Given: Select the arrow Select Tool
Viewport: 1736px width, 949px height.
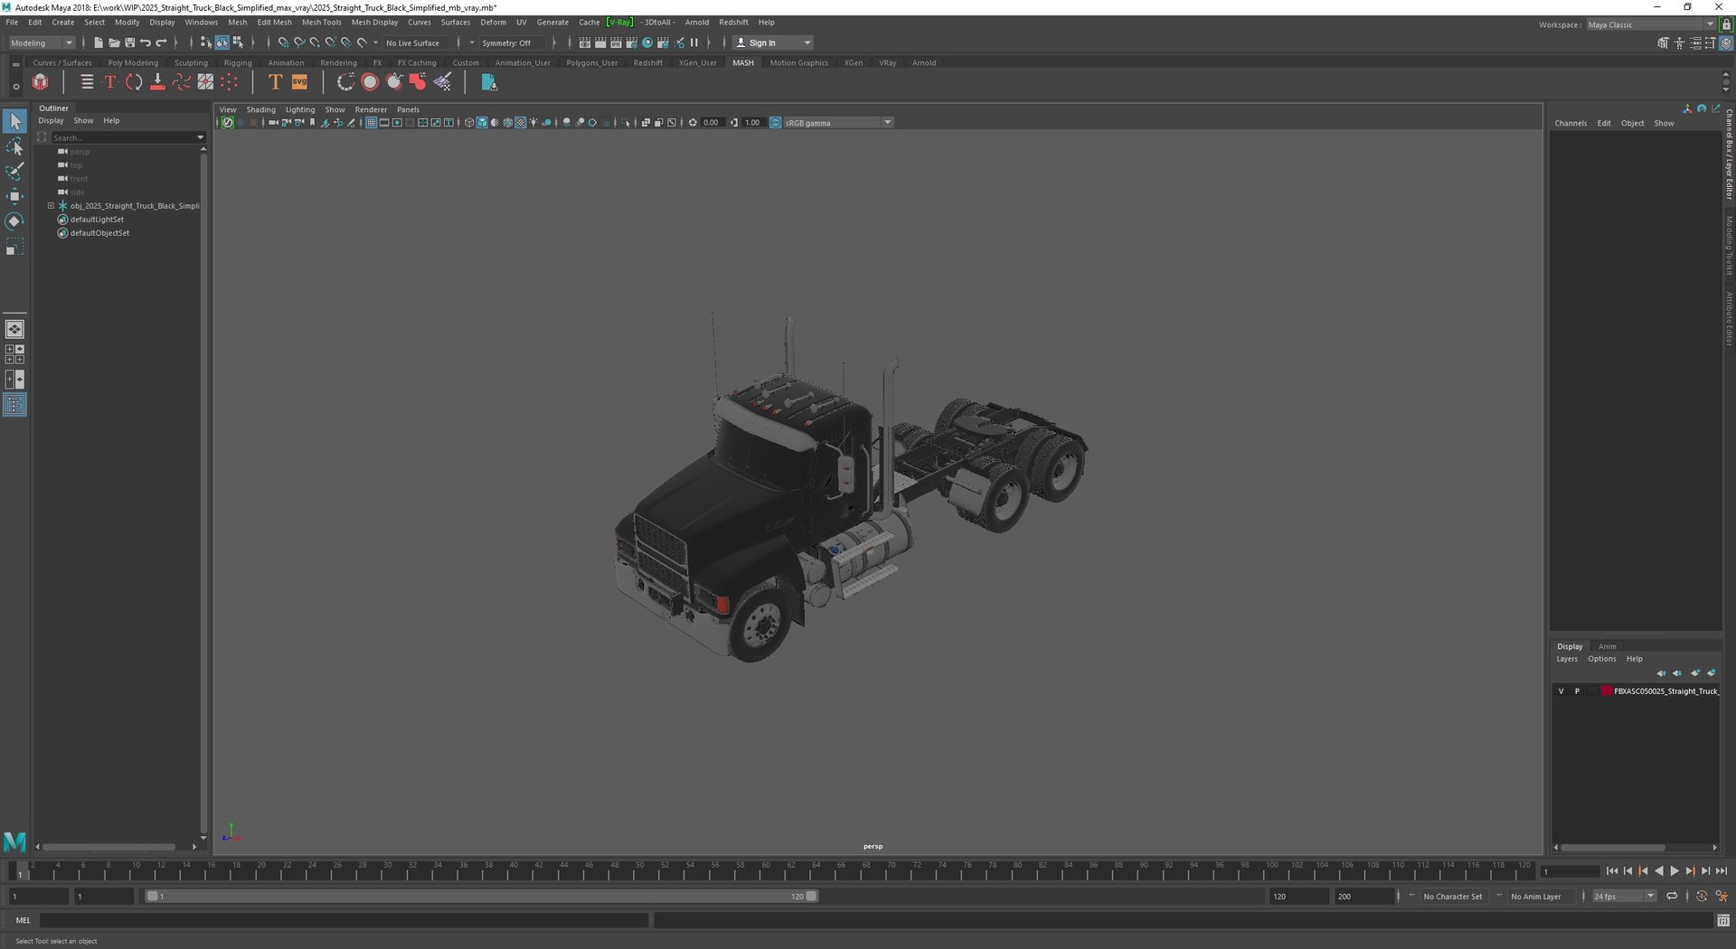Looking at the screenshot, I should pyautogui.click(x=14, y=120).
